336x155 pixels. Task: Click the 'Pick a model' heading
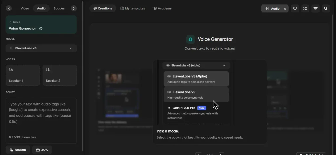click(x=168, y=131)
